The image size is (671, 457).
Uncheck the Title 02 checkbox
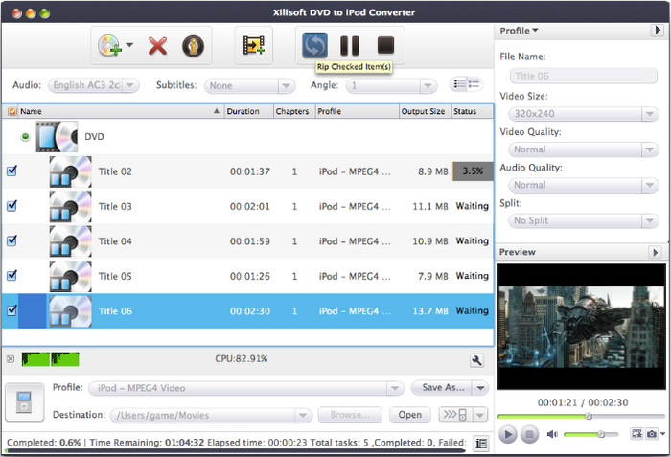tap(12, 171)
